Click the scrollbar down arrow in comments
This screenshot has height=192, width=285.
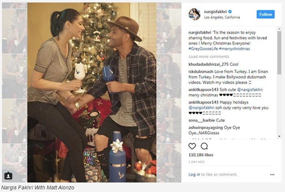point(279,136)
